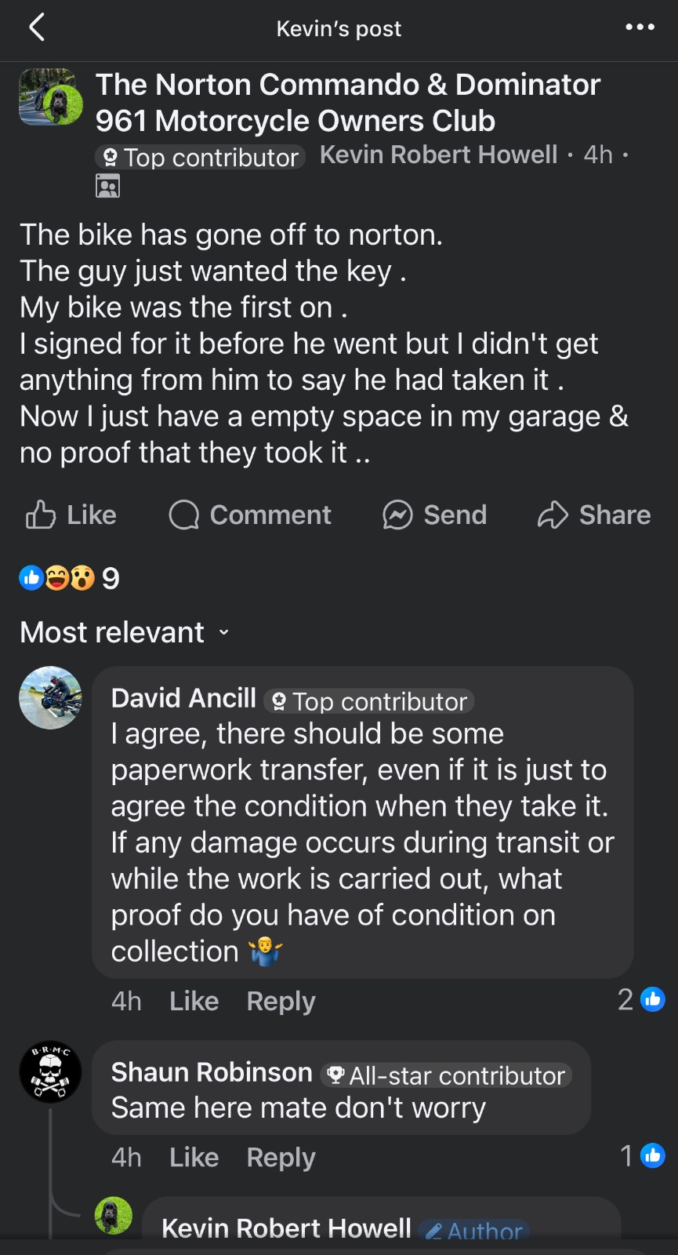
Task: Like David Ancill's comment
Action: [194, 1001]
